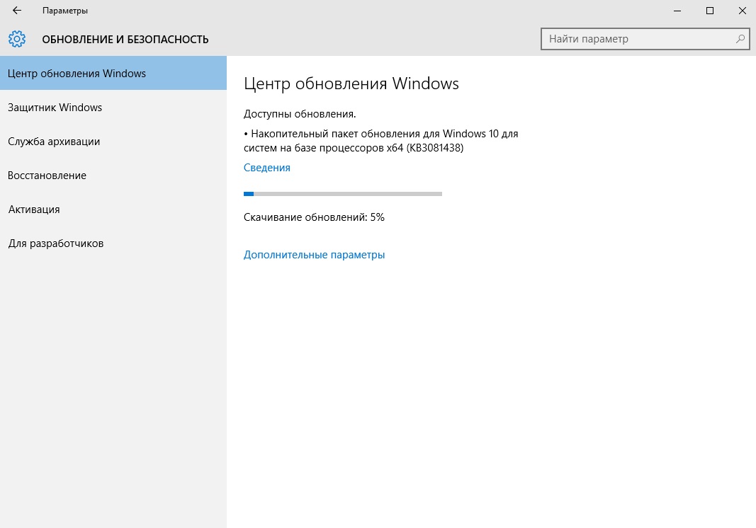Close the Параметры window
The width and height of the screenshot is (756, 528).
click(x=743, y=11)
